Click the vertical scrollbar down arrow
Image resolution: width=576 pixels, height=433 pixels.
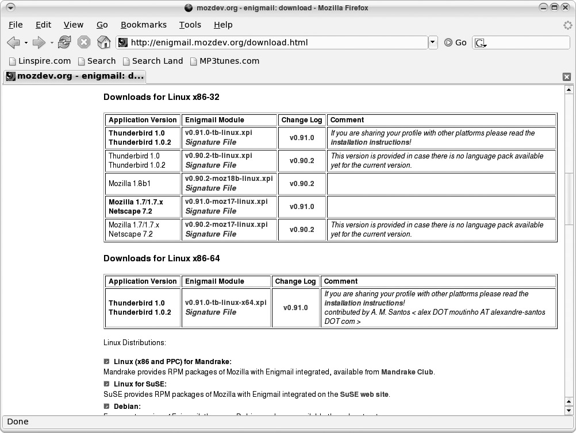tap(569, 410)
